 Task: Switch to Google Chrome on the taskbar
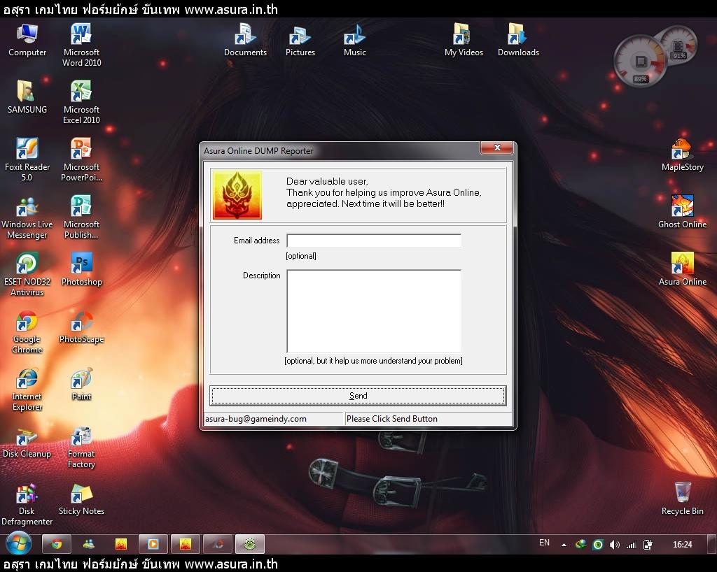[x=57, y=544]
